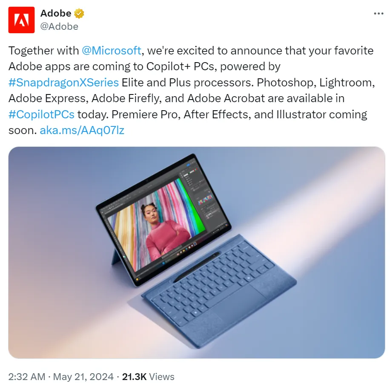Click the Surface pen above the keyboard

point(197,267)
